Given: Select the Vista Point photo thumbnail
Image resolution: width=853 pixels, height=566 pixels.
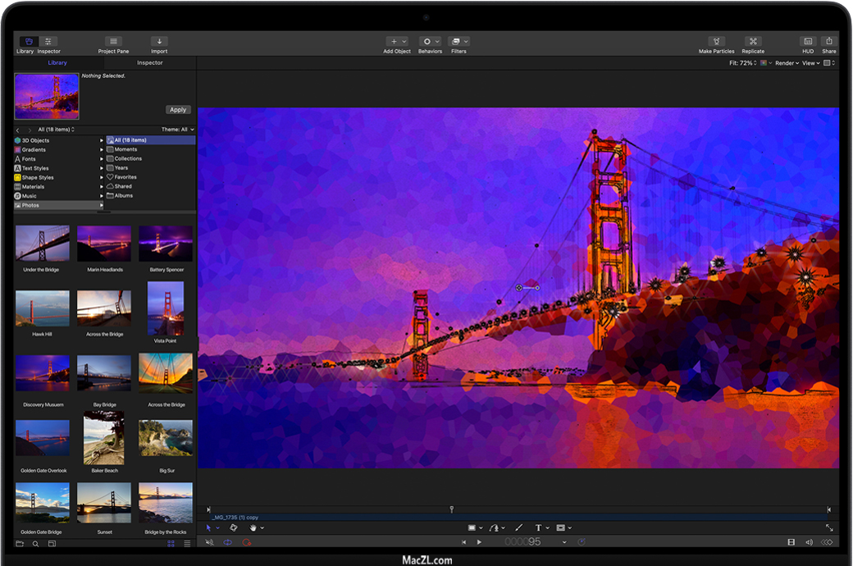Looking at the screenshot, I should click(166, 308).
